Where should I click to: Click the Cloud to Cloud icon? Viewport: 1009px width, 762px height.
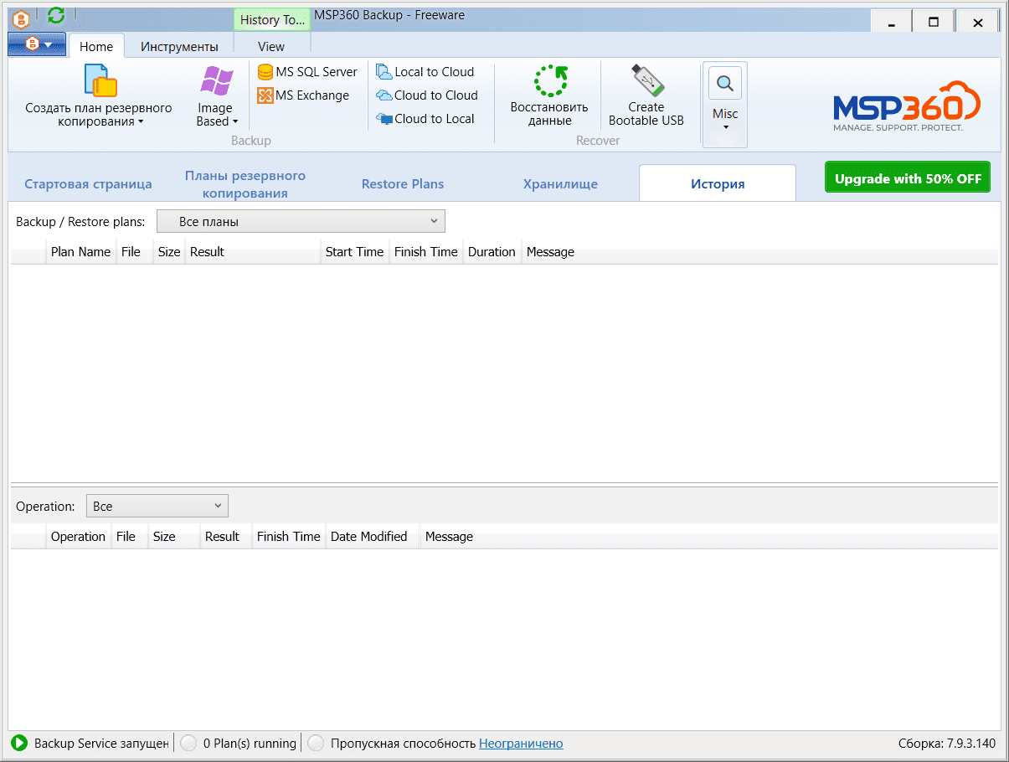pos(384,95)
